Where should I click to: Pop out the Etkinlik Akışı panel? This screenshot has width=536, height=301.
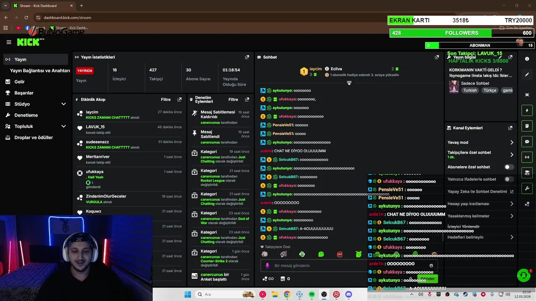click(x=179, y=99)
